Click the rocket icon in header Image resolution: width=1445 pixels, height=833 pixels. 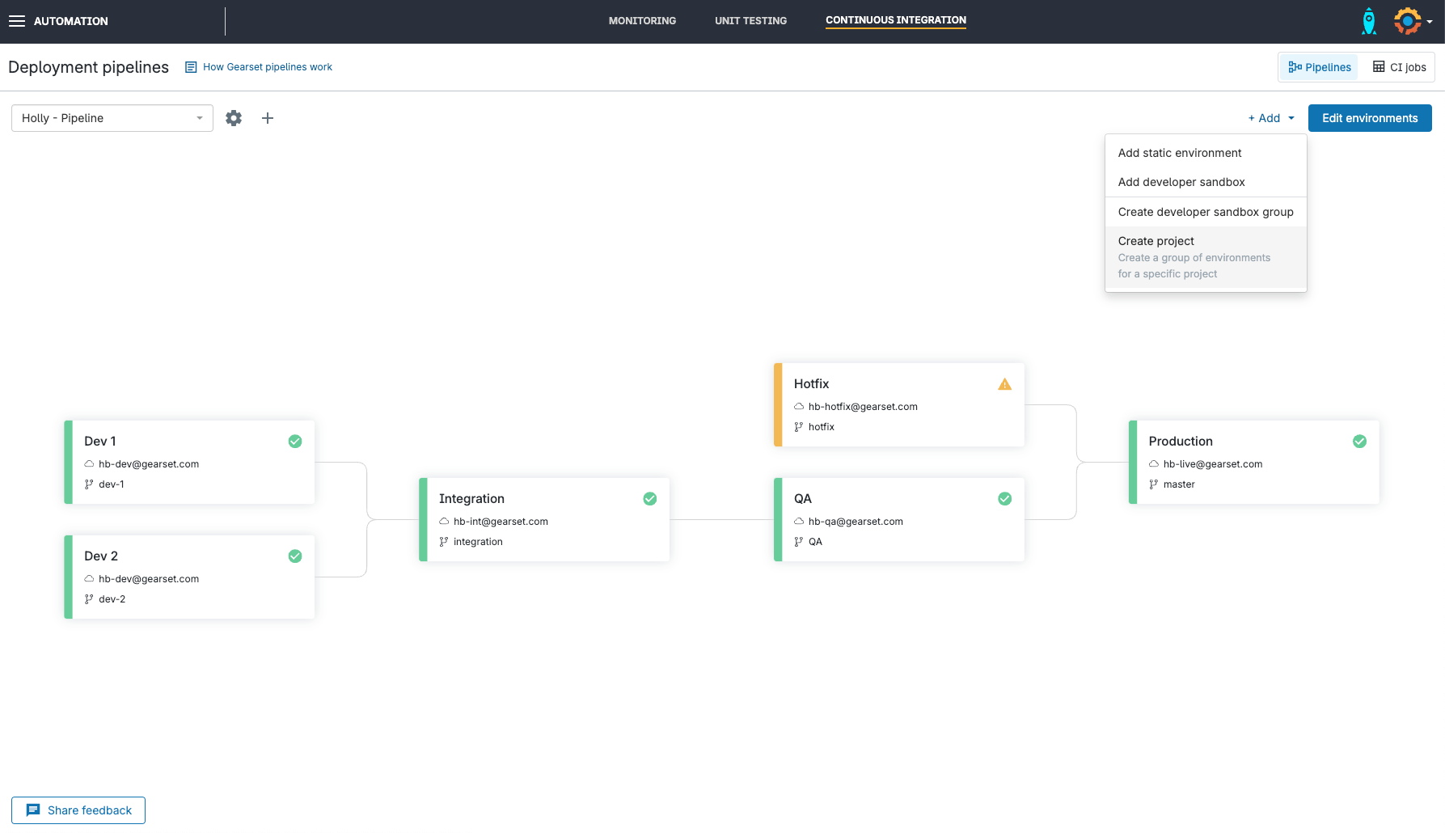pos(1368,21)
